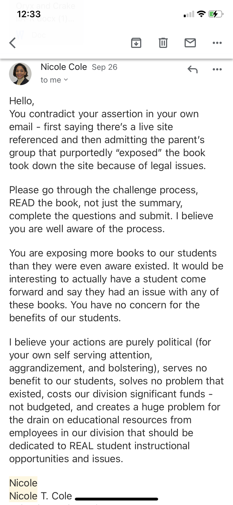Viewport: 233px width, 505px height.
Task: Tap the cellular signal bars icon
Action: (x=189, y=14)
